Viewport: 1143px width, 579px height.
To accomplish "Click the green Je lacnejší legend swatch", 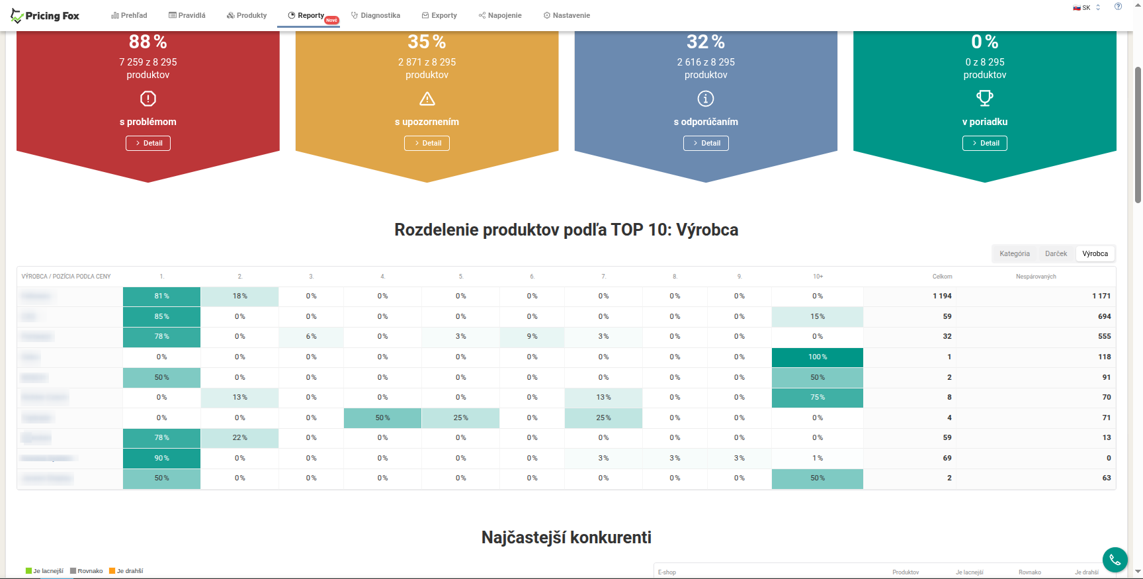I will 28,570.
